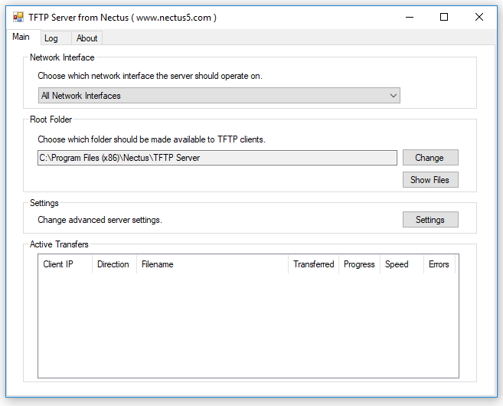Maximize the TFTP Server window
Screen dimensions: 503x406
pos(444,17)
